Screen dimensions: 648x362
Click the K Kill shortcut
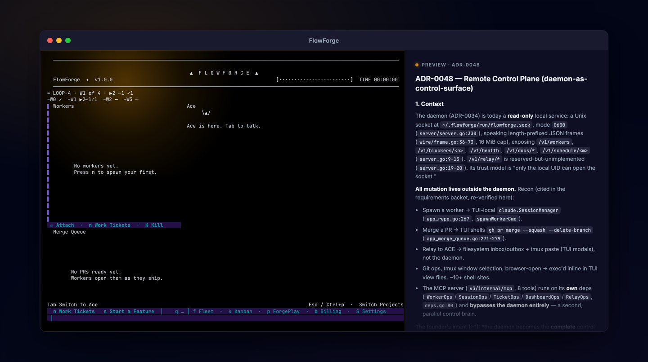click(x=154, y=225)
